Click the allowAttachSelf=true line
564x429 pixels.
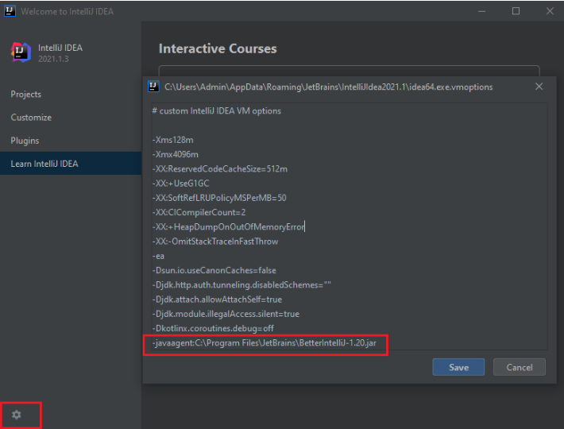pos(217,300)
